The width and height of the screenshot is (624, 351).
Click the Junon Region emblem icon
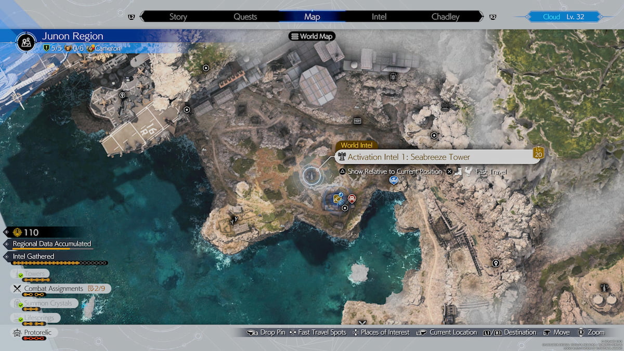(26, 42)
